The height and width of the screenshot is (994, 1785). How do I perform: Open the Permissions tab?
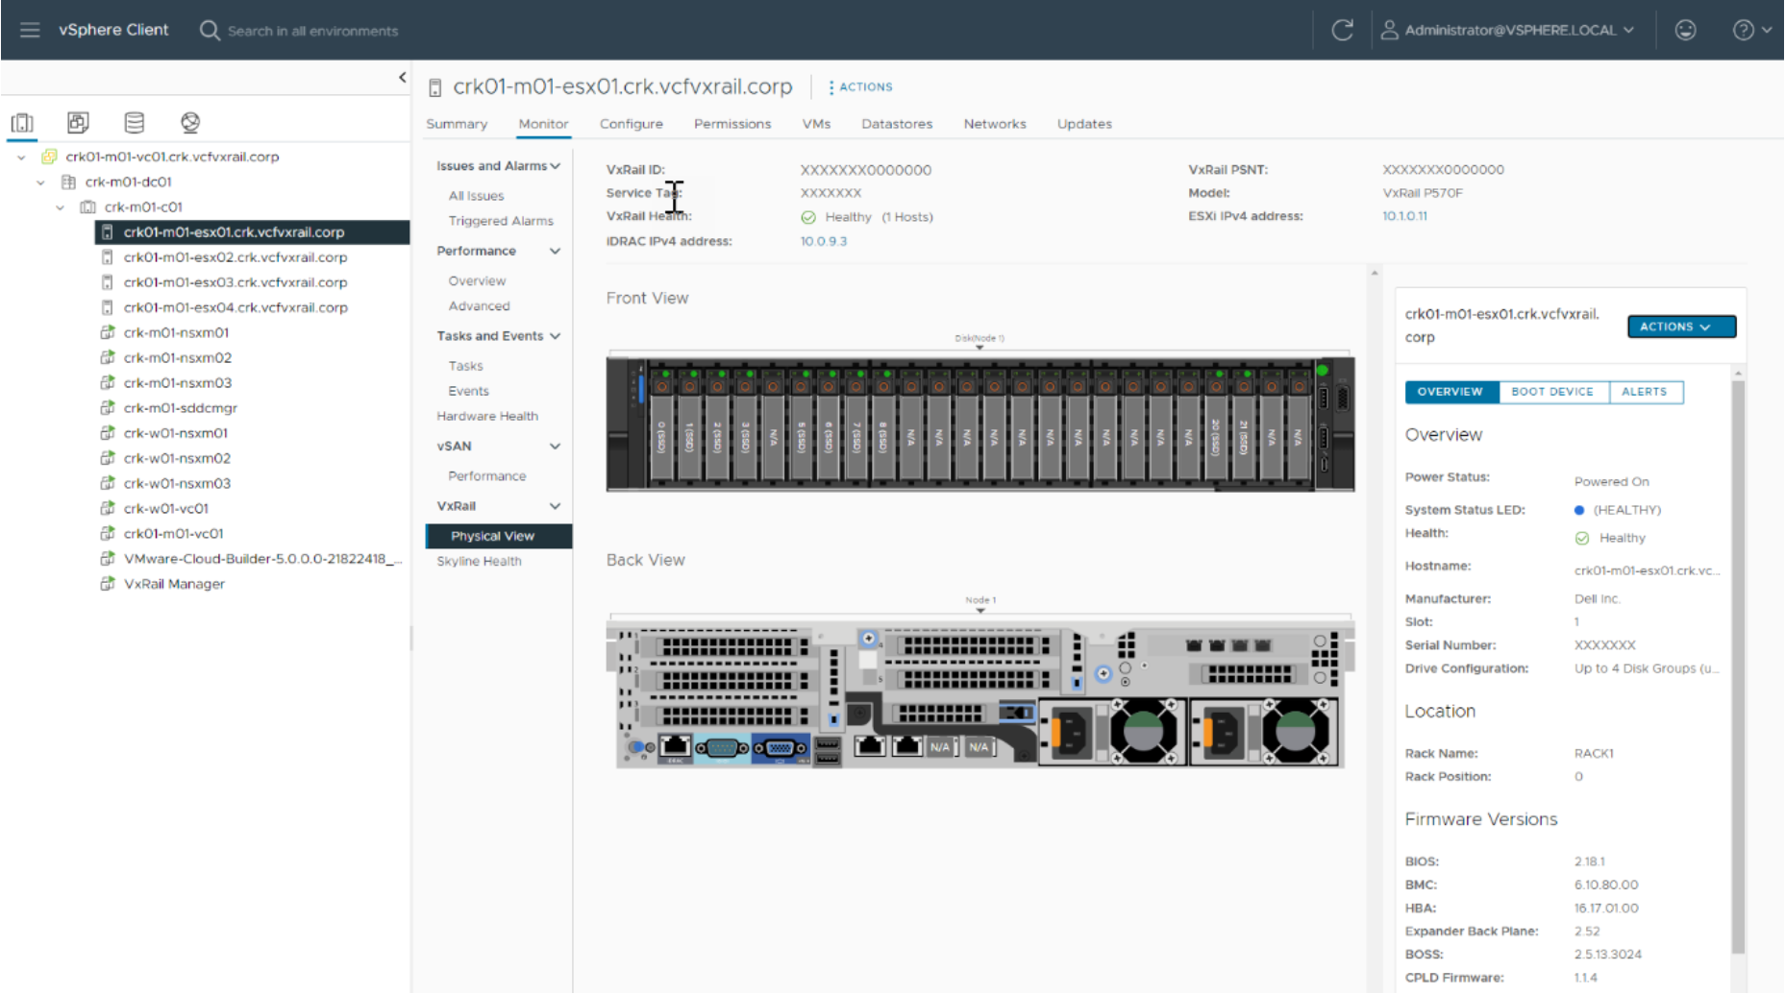[732, 124]
